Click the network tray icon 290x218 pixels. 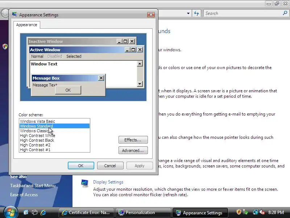(255, 212)
